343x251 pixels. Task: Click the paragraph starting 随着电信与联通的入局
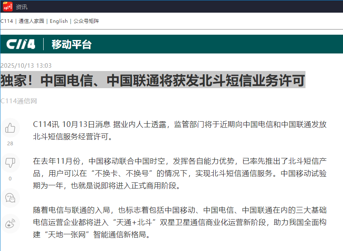[x=179, y=222]
